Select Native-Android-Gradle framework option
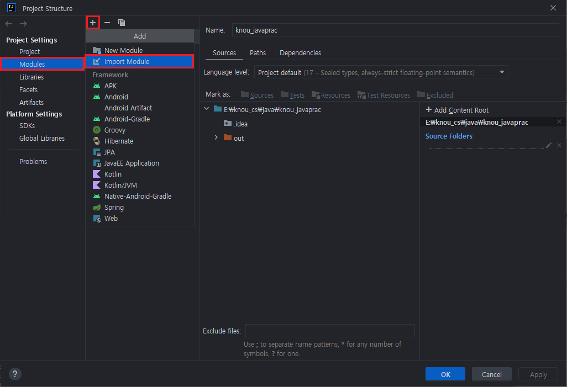 [140, 196]
